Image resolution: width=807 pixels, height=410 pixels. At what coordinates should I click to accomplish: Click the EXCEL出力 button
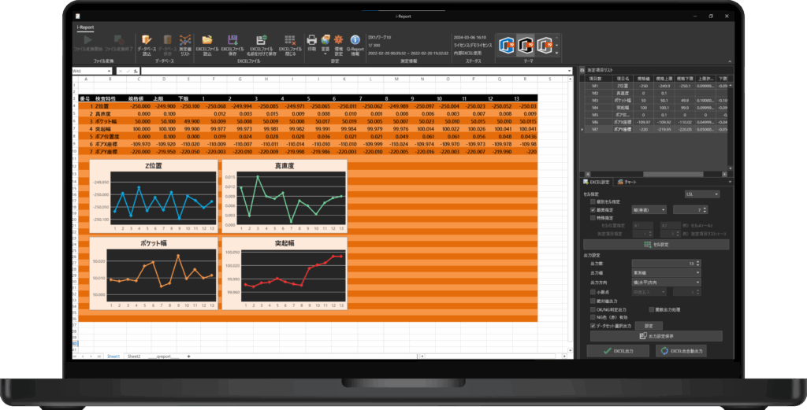tap(617, 350)
